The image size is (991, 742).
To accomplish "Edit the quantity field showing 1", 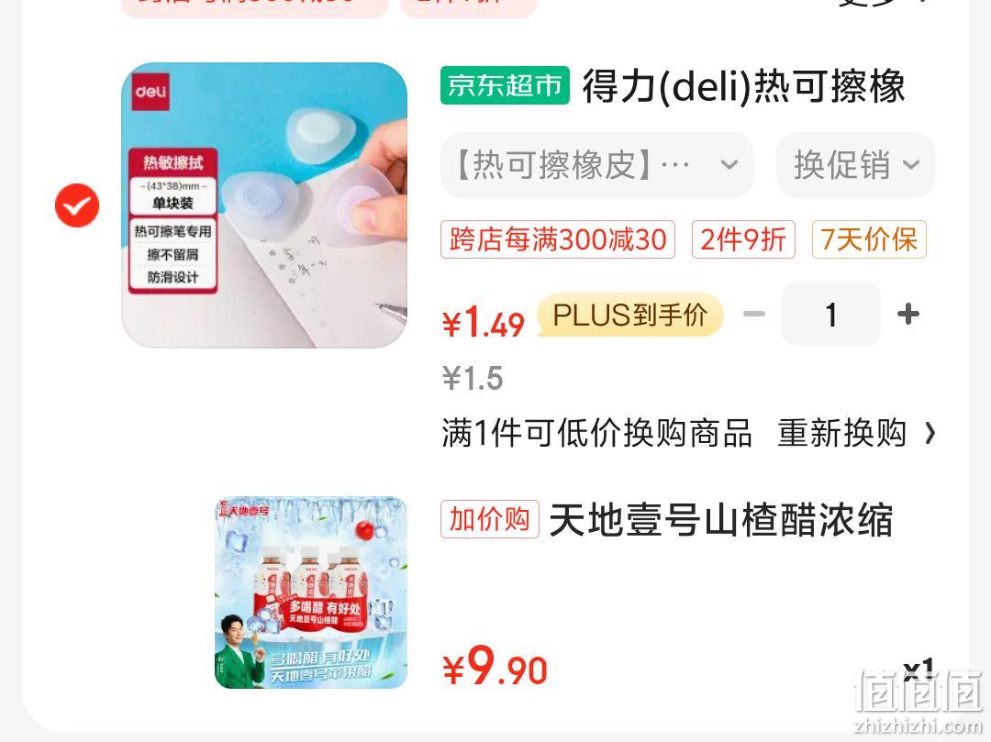I will (831, 314).
